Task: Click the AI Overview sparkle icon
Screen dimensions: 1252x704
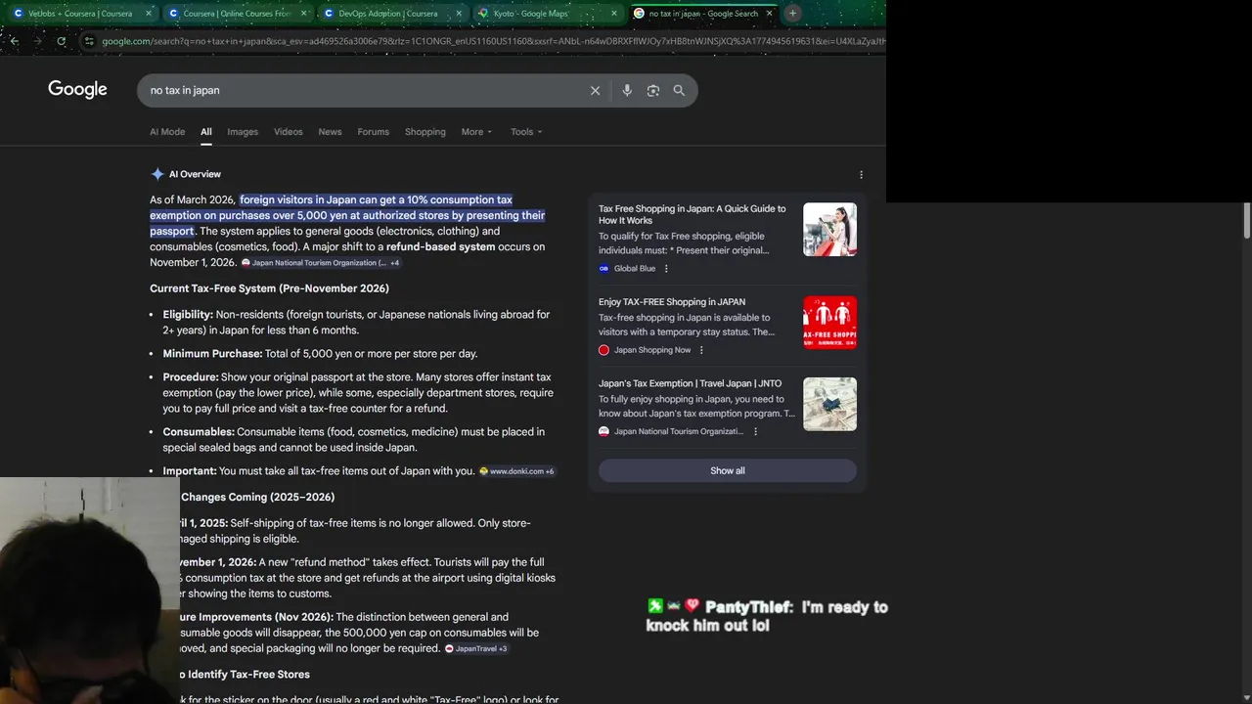Action: click(x=157, y=174)
